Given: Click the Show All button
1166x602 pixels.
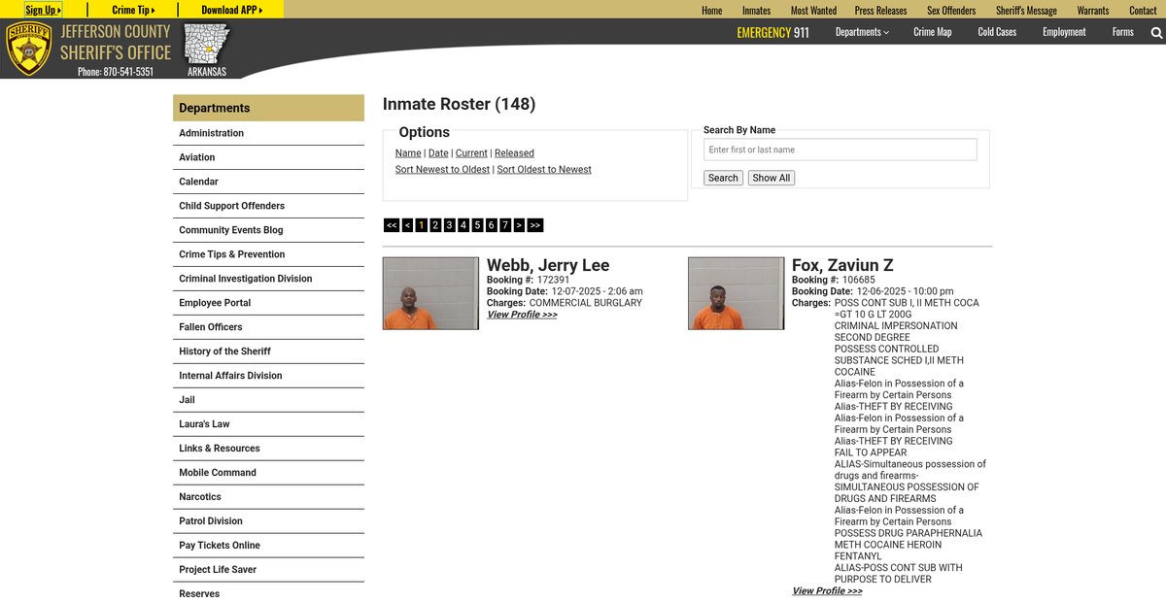Looking at the screenshot, I should pyautogui.click(x=772, y=178).
